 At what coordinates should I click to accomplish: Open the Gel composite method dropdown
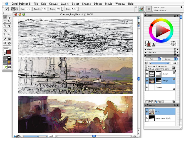(x=153, y=59)
